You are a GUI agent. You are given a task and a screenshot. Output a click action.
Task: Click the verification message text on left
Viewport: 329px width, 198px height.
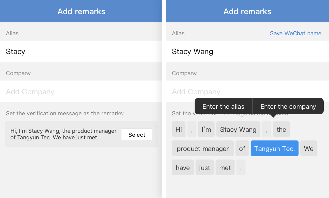[64, 134]
